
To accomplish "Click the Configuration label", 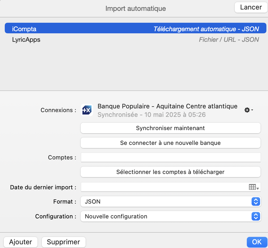I will [x=56, y=216].
